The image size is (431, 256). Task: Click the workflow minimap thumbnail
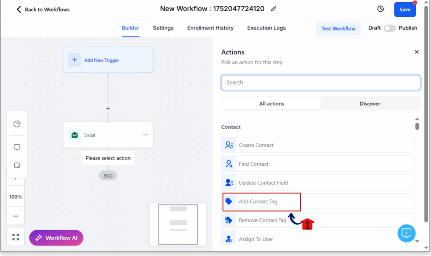coord(178,224)
